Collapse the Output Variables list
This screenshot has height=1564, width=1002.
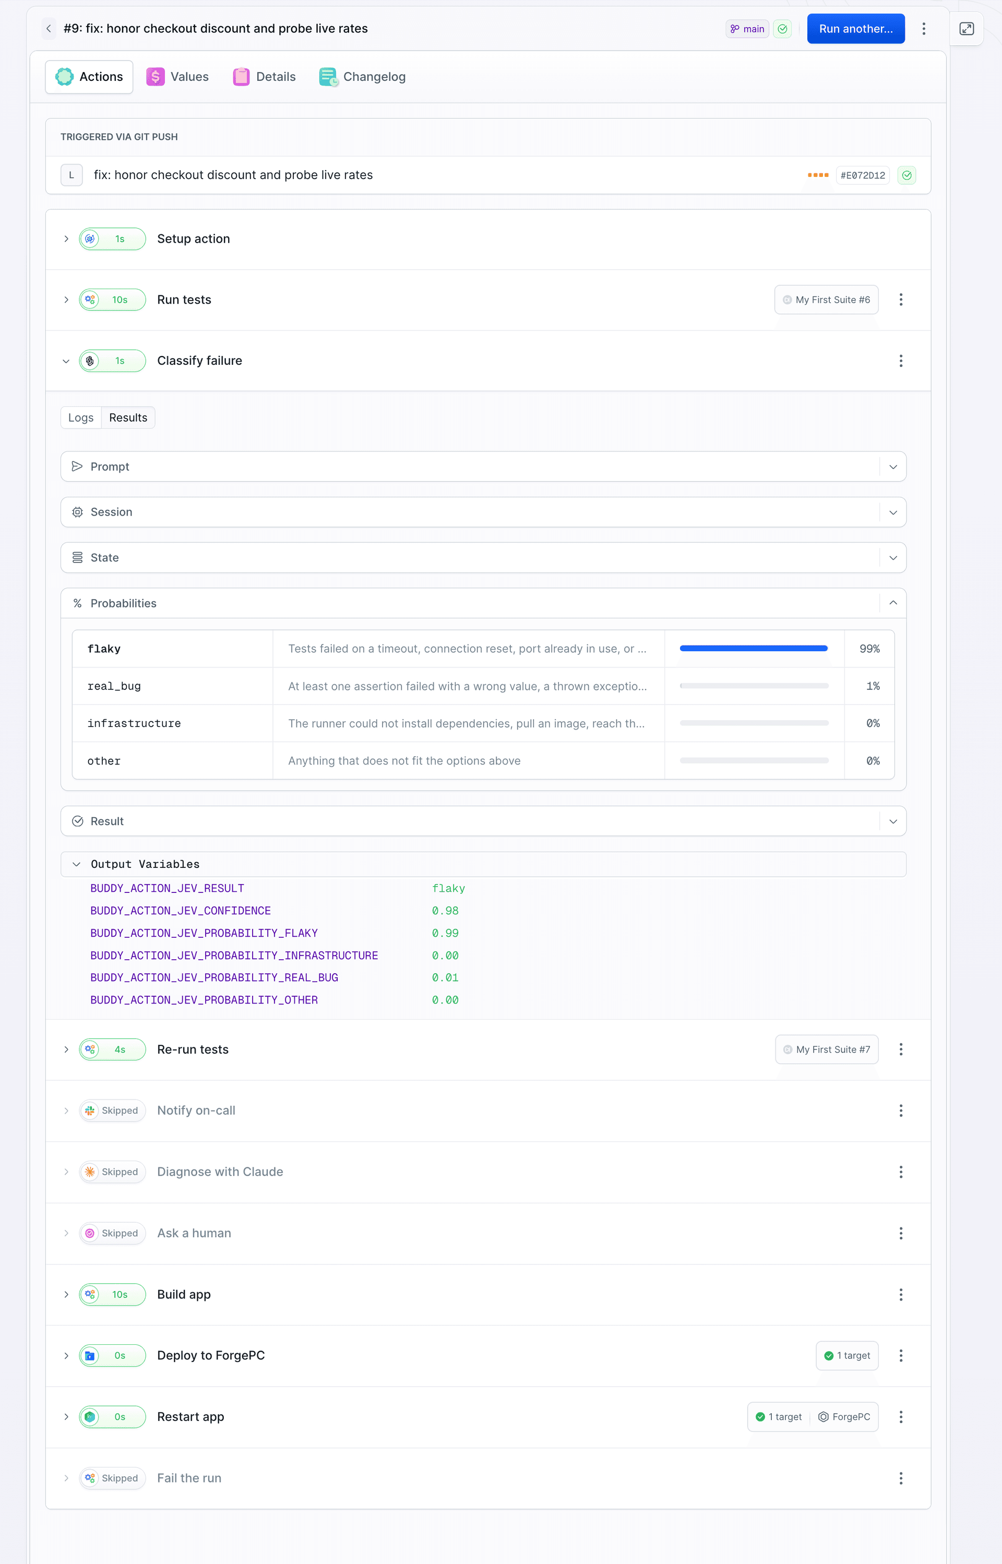click(x=483, y=864)
